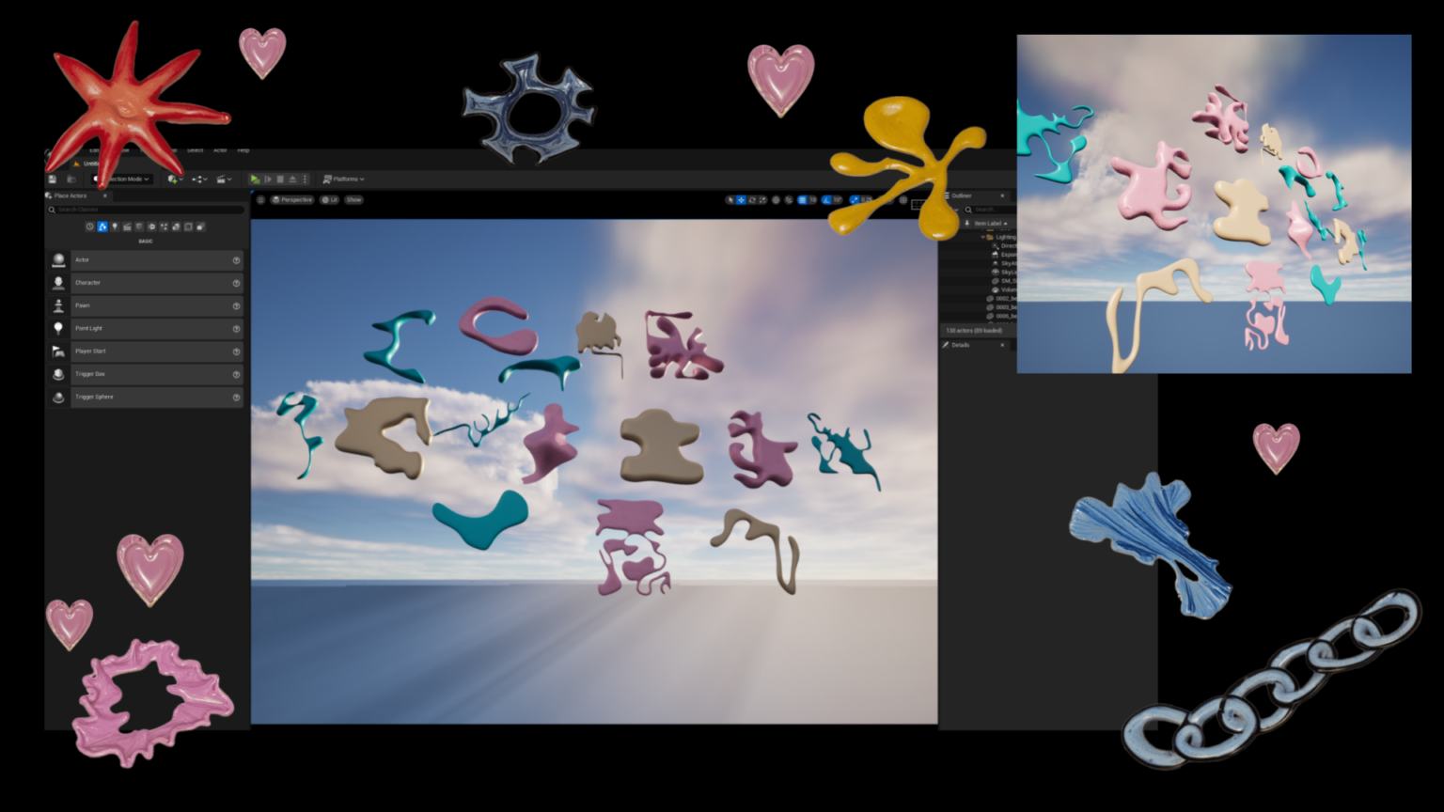Click the Character row in Place Actors

tap(146, 282)
